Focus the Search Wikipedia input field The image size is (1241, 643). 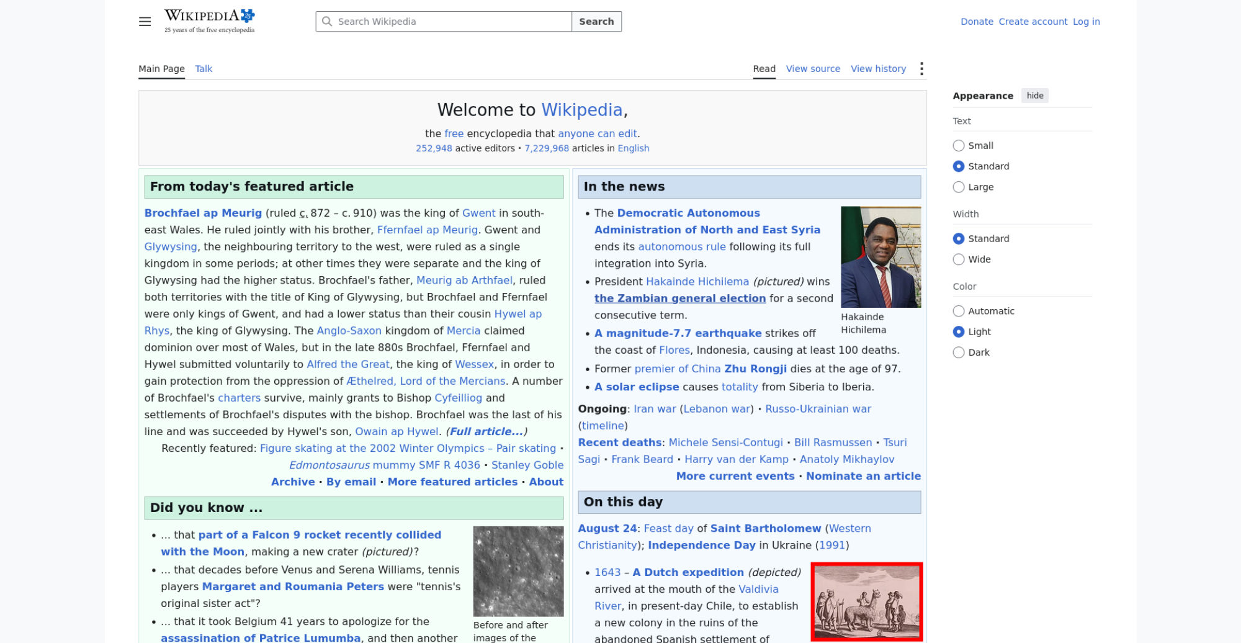pos(444,22)
